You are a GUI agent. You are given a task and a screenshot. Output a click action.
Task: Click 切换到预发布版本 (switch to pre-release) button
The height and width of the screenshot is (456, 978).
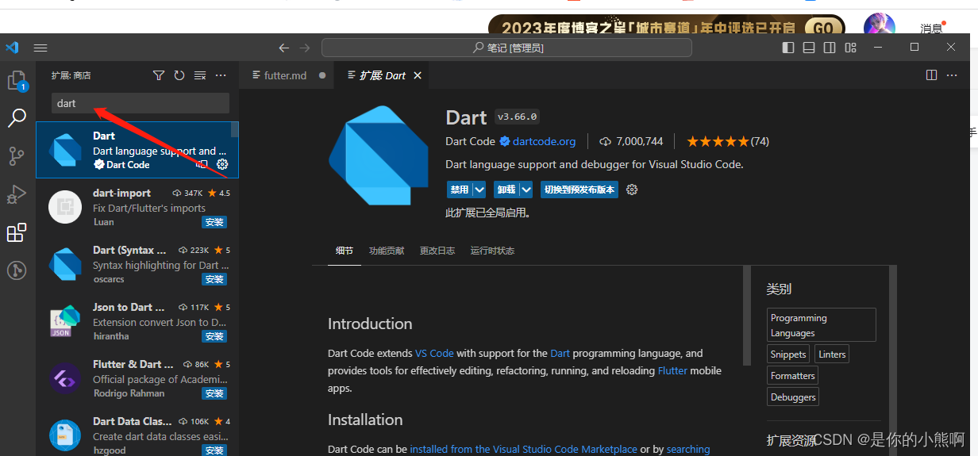click(579, 190)
